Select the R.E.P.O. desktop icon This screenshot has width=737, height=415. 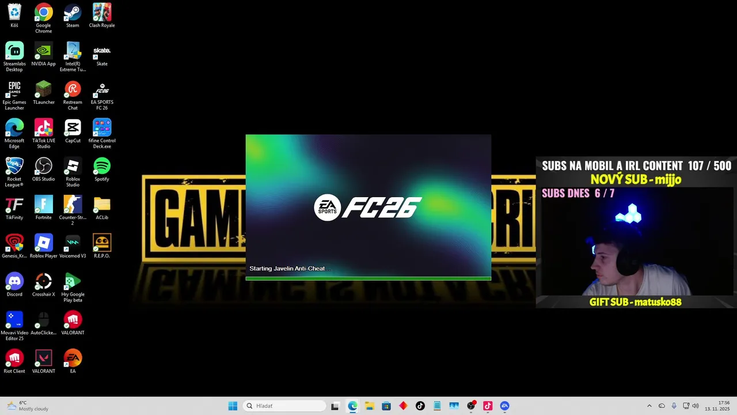click(102, 246)
